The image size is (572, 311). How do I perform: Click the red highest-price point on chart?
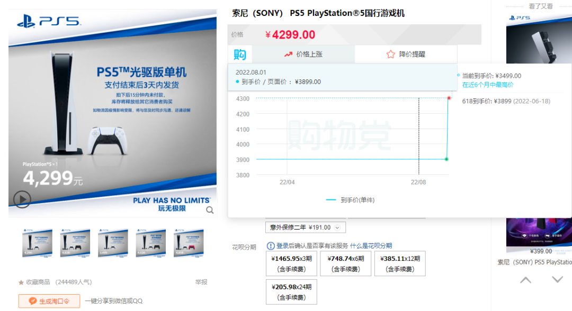(449, 98)
